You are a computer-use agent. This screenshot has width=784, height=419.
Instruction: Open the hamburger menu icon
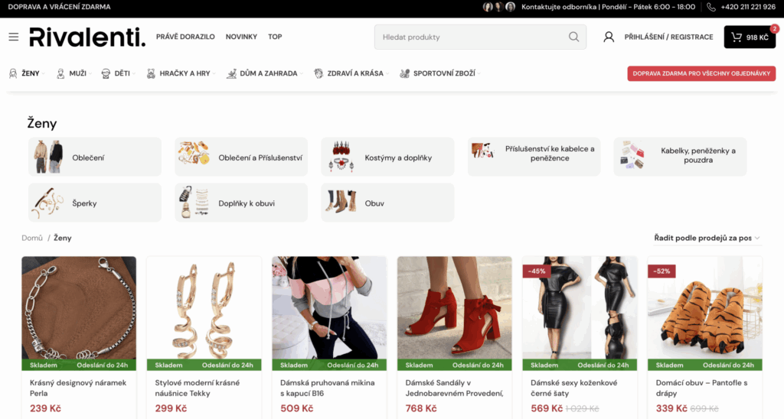[13, 37]
